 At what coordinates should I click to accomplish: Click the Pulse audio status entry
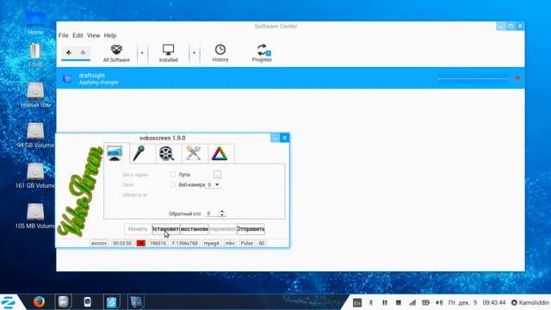click(247, 243)
